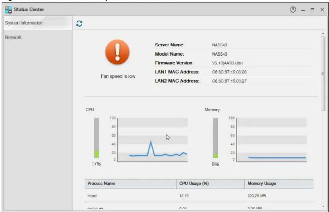This screenshot has width=329, height=212.
Task: Maximize the Status Center window
Action: [x=312, y=10]
